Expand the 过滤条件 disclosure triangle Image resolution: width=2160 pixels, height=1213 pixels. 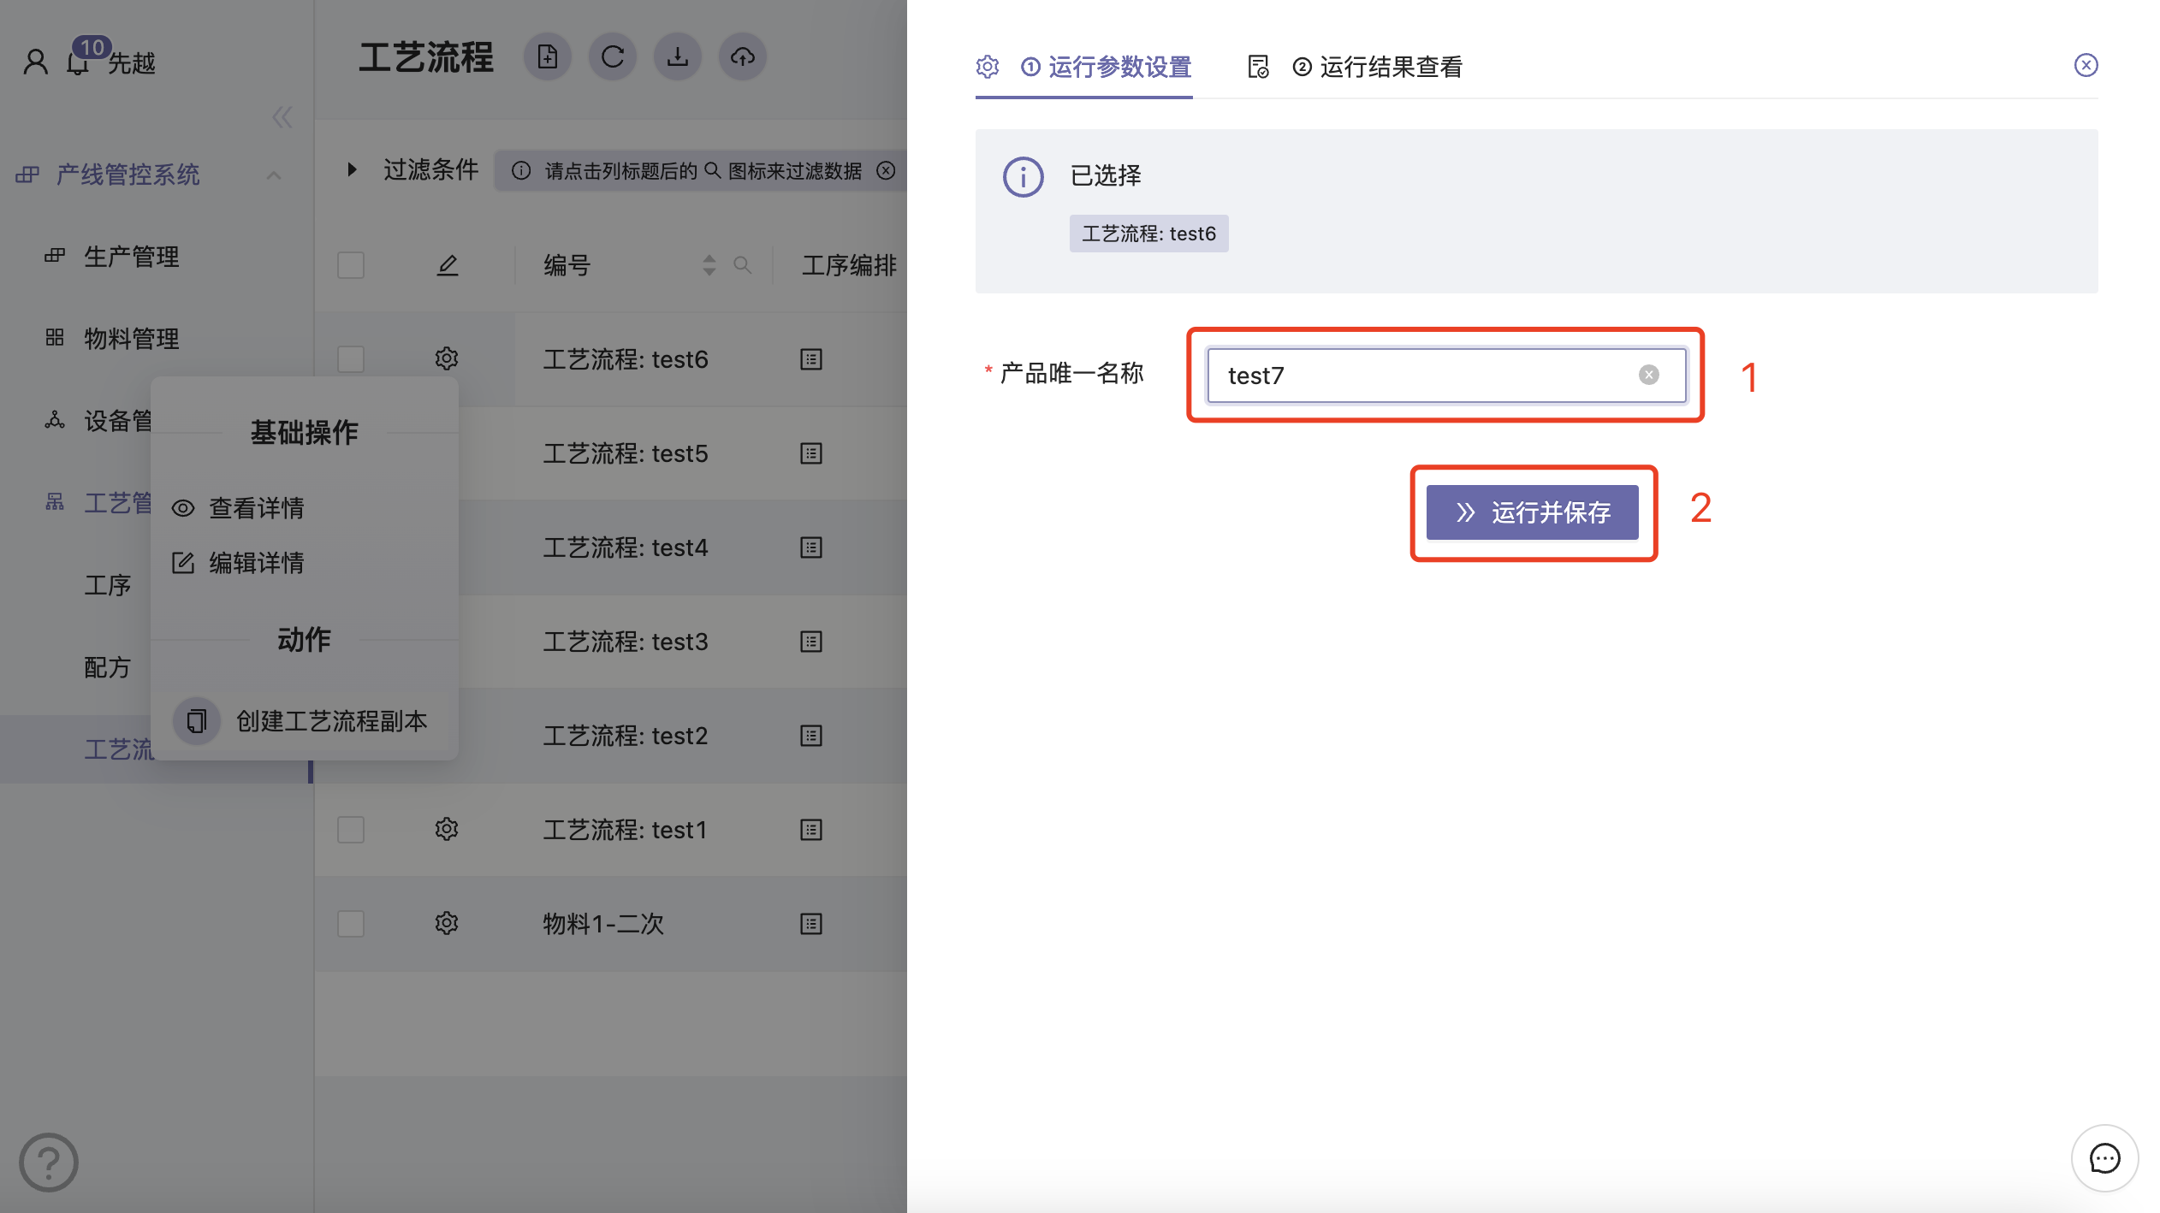pos(352,169)
